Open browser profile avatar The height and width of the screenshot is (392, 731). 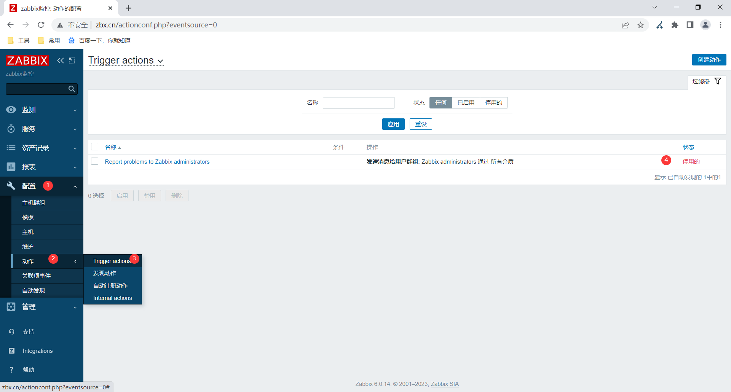pyautogui.click(x=705, y=25)
